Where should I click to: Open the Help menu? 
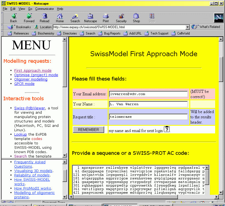pyautogui.click(x=60, y=9)
